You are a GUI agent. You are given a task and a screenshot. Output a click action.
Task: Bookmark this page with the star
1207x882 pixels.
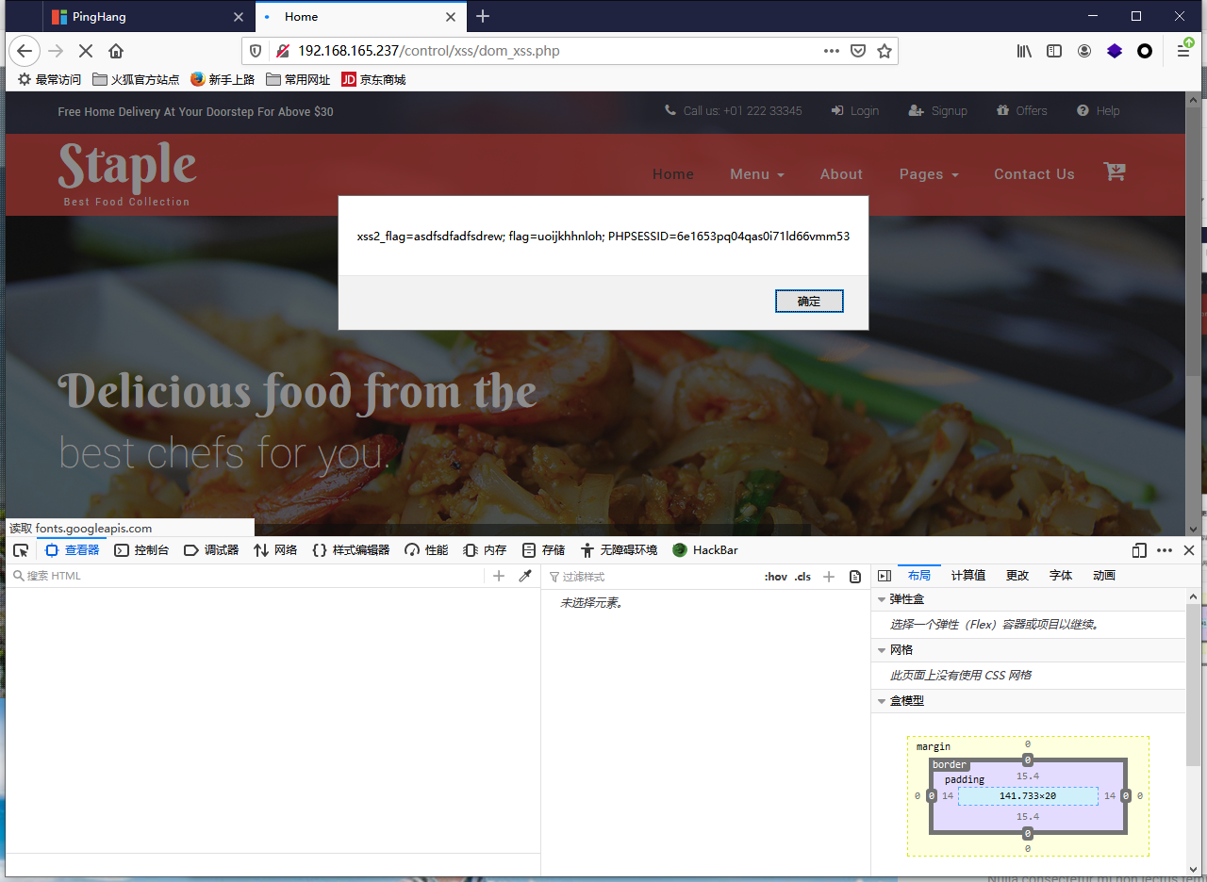[x=885, y=51]
